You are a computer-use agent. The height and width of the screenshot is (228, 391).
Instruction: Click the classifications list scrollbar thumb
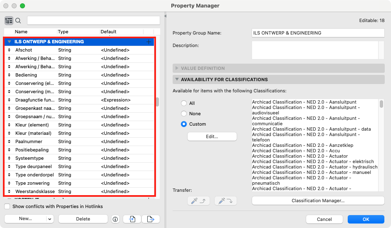tap(381, 104)
